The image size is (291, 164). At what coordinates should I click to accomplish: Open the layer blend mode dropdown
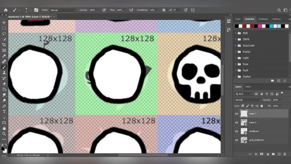(x=247, y=100)
